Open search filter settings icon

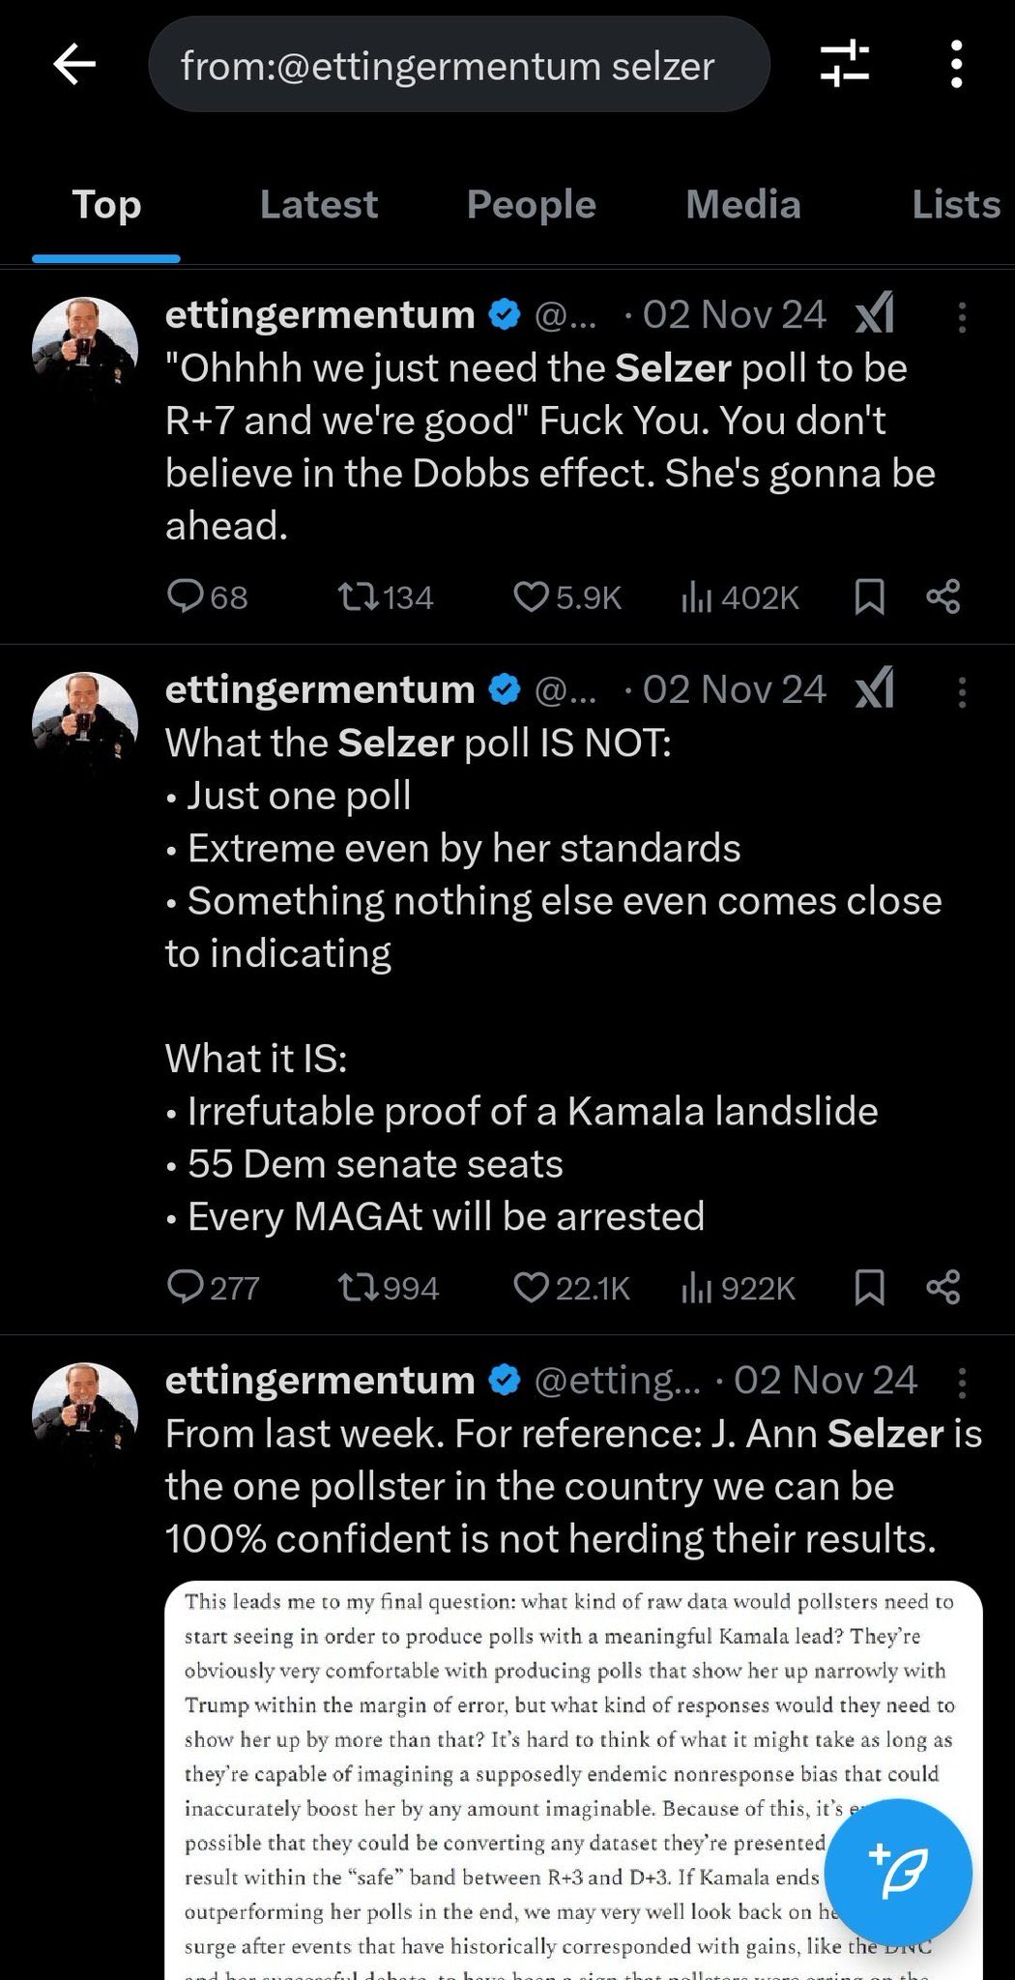click(844, 66)
